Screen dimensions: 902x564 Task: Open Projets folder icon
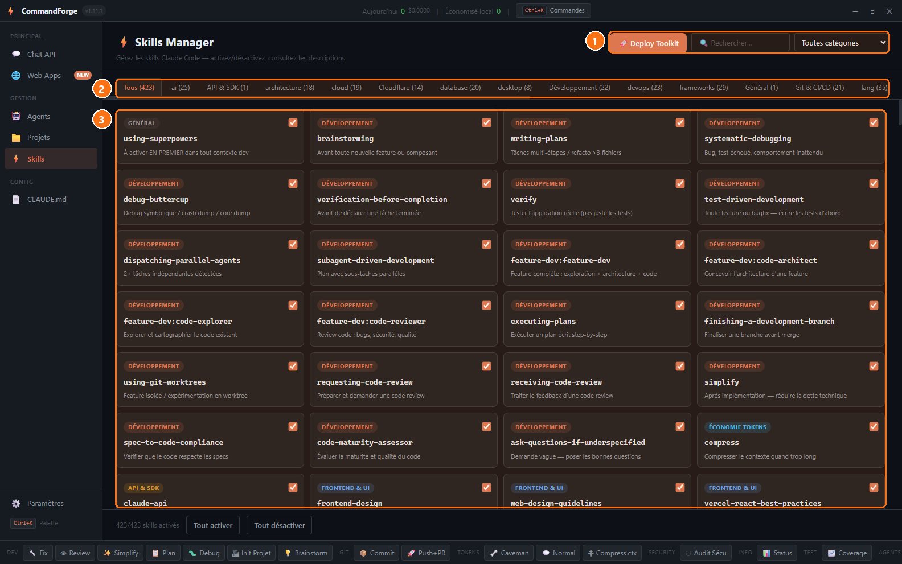pos(16,137)
